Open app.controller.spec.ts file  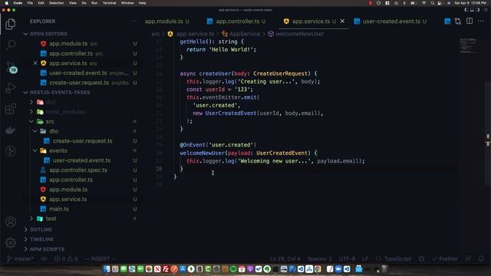tap(78, 170)
